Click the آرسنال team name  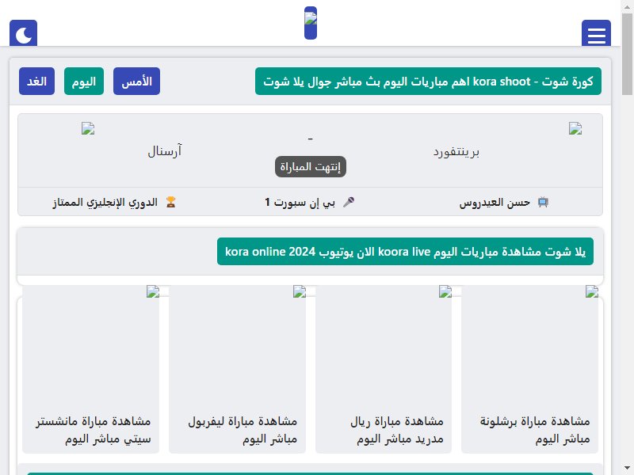pos(165,151)
